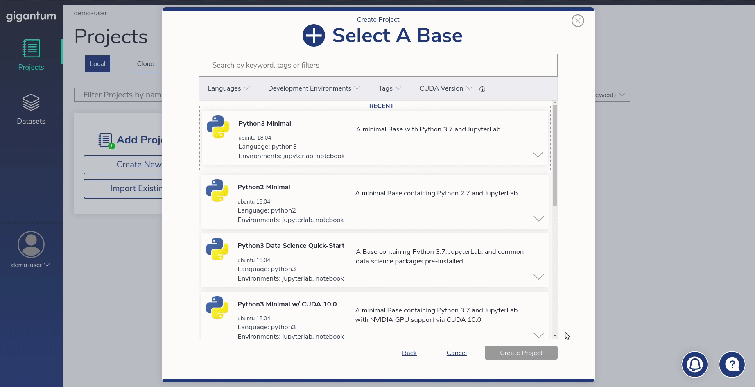Viewport: 755px width, 387px height.
Task: Open the CUDA Version filter dropdown
Action: coord(446,88)
